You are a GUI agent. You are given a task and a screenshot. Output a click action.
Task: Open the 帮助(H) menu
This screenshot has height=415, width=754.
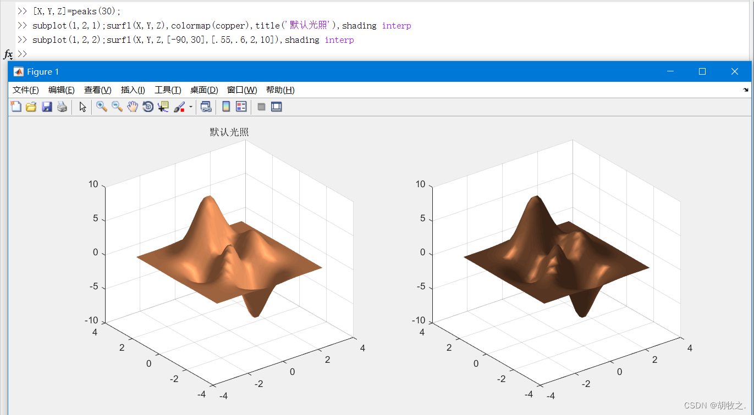pyautogui.click(x=280, y=90)
